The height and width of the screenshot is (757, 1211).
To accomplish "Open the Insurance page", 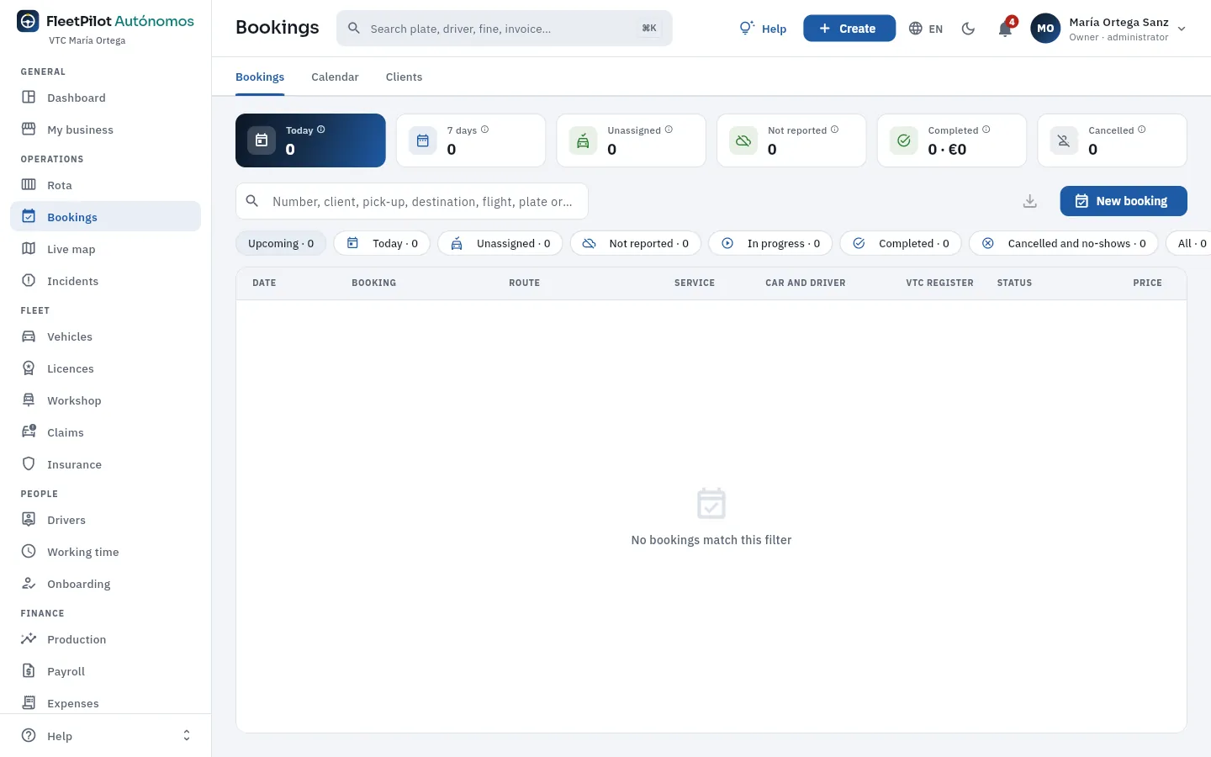I will (105, 464).
